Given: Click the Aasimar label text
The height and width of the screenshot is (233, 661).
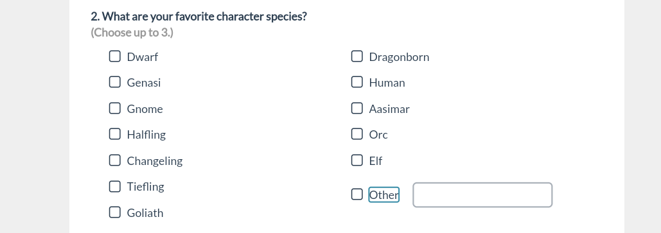Looking at the screenshot, I should pyautogui.click(x=389, y=109).
